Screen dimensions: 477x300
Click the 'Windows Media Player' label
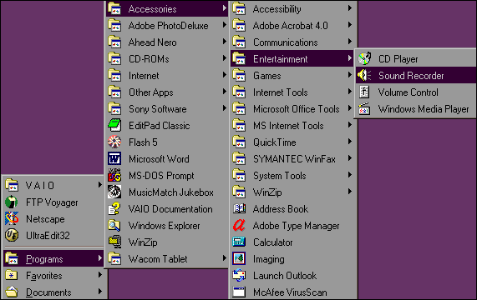coord(424,109)
